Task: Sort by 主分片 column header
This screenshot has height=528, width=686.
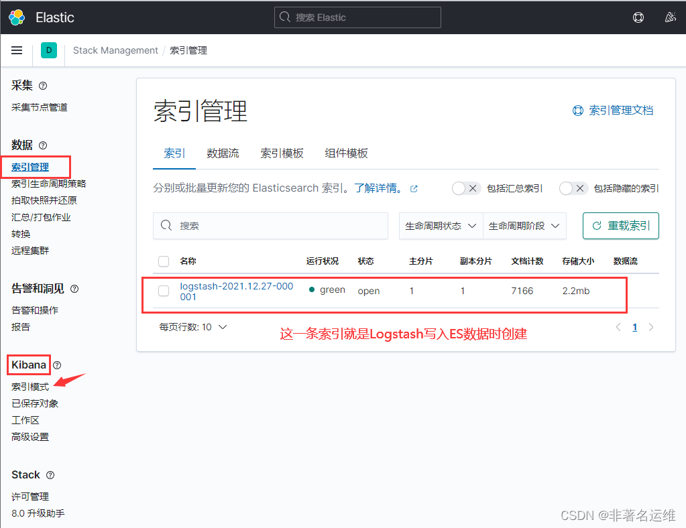Action: [421, 261]
